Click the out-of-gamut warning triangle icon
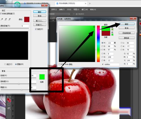 click(112, 27)
